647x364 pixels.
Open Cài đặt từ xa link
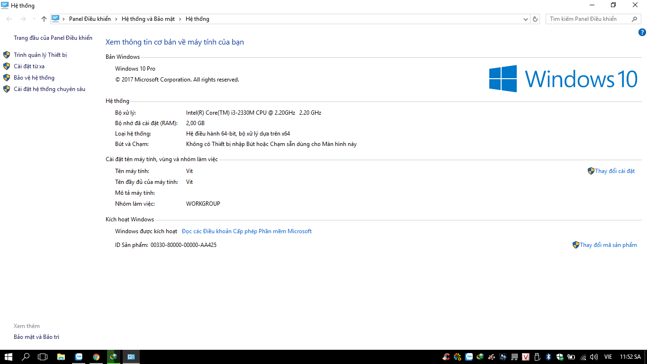pyautogui.click(x=29, y=66)
